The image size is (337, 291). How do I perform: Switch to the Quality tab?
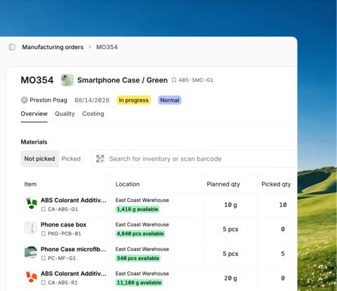point(65,114)
